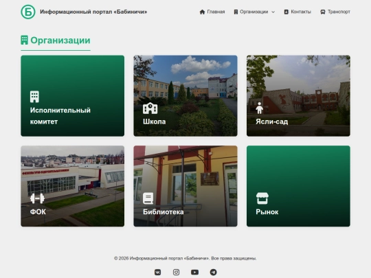This screenshot has width=371, height=278.
Task: Click the bus icon beside Транспорт
Action: click(x=323, y=12)
